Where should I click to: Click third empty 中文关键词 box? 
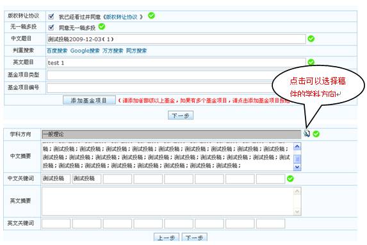[117, 179]
